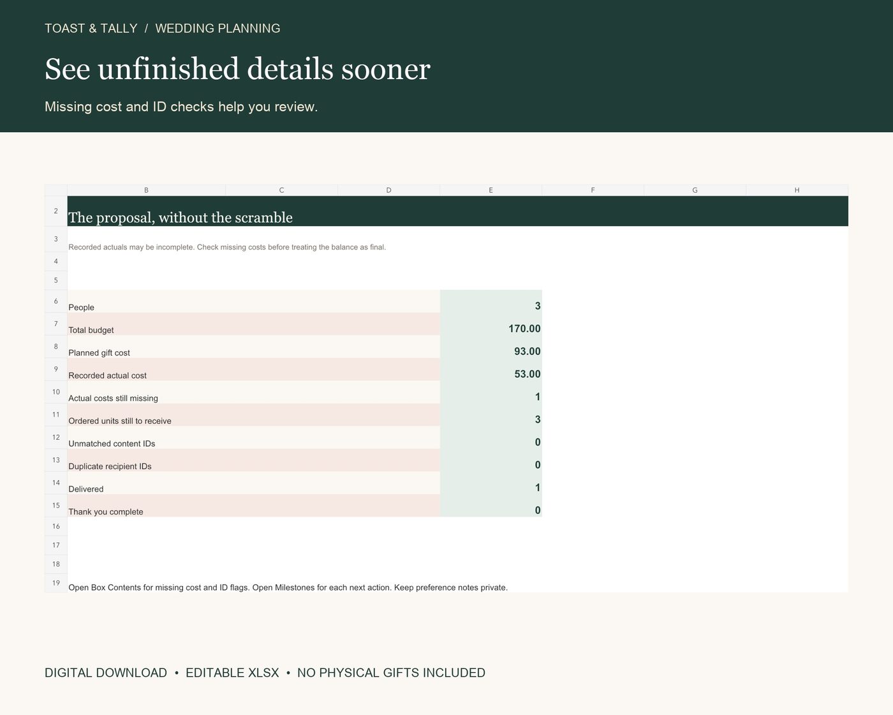The width and height of the screenshot is (893, 715).
Task: Click the People label cell
Action: coord(254,301)
